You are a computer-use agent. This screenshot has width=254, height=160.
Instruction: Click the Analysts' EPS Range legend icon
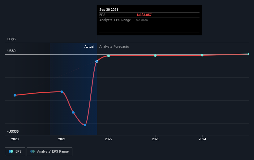pos(32,151)
